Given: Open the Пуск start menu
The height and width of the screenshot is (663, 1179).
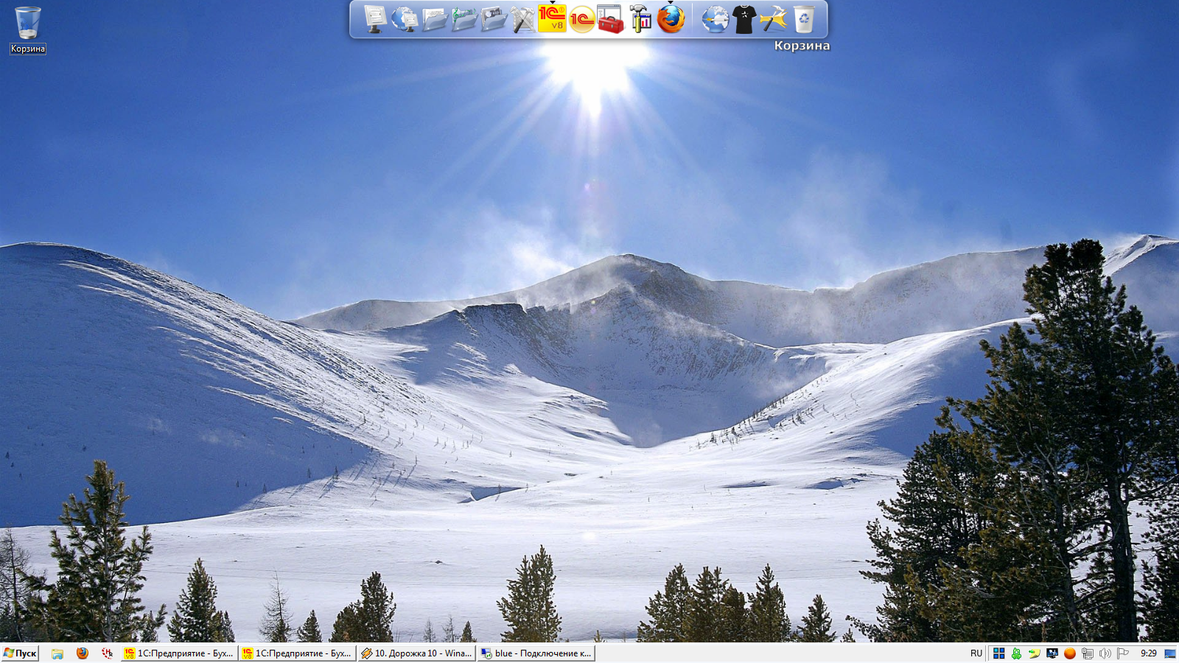Looking at the screenshot, I should point(20,653).
